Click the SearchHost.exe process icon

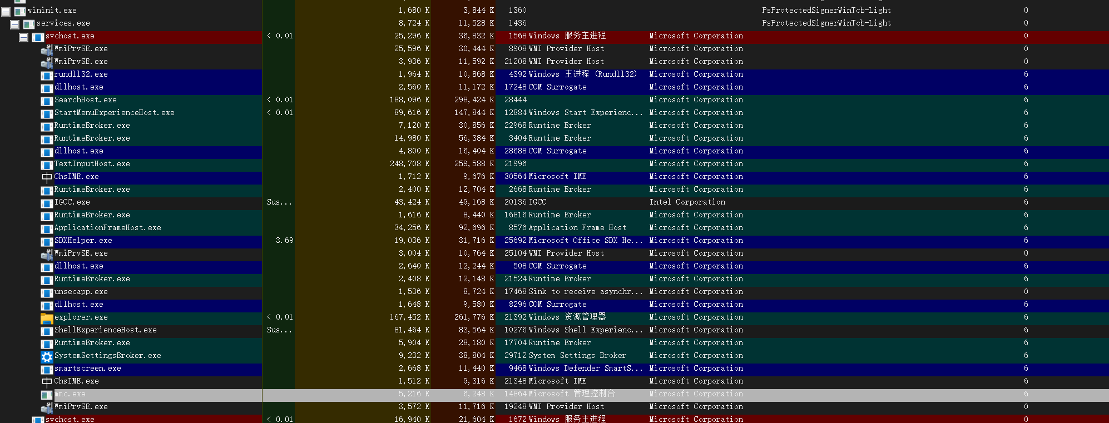pyautogui.click(x=47, y=101)
